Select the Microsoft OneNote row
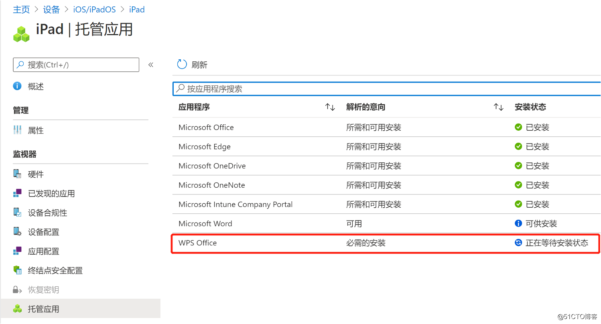 (x=386, y=185)
